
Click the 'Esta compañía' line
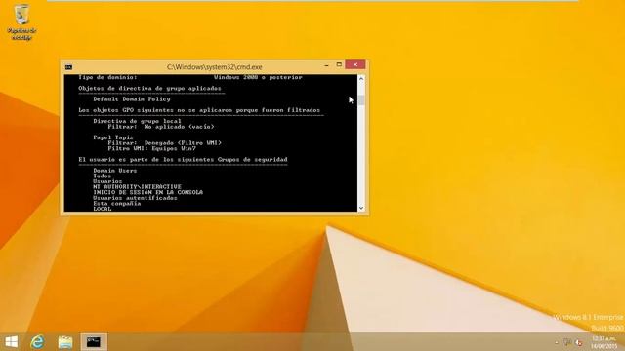pos(117,204)
